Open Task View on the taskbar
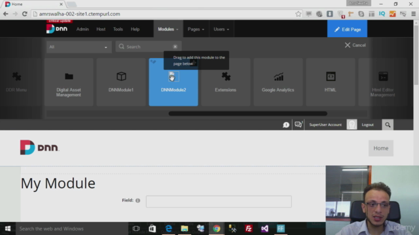 click(x=136, y=228)
